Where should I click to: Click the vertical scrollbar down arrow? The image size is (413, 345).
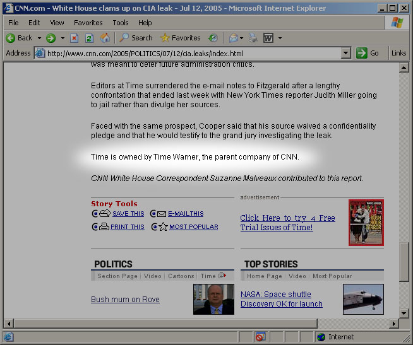coord(404,313)
